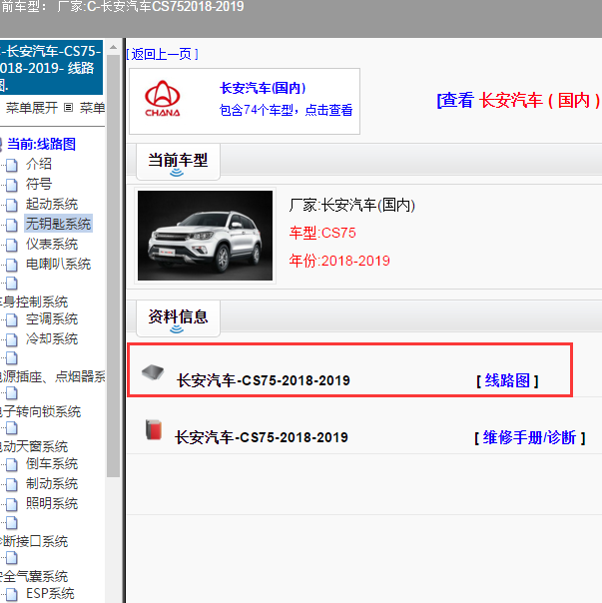The height and width of the screenshot is (603, 602).
Task: Click the page icon next to 无钥匙系统
Action: [x=12, y=226]
